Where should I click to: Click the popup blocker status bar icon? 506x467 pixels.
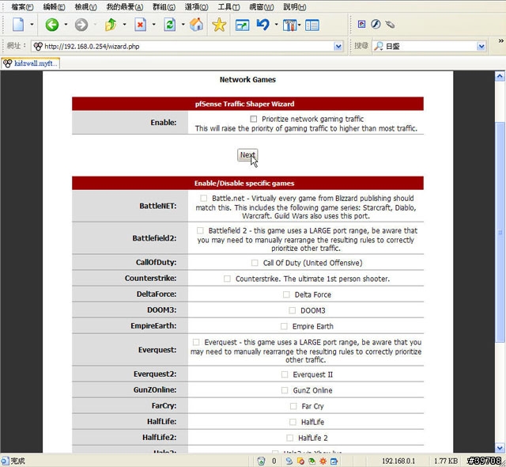[300, 461]
